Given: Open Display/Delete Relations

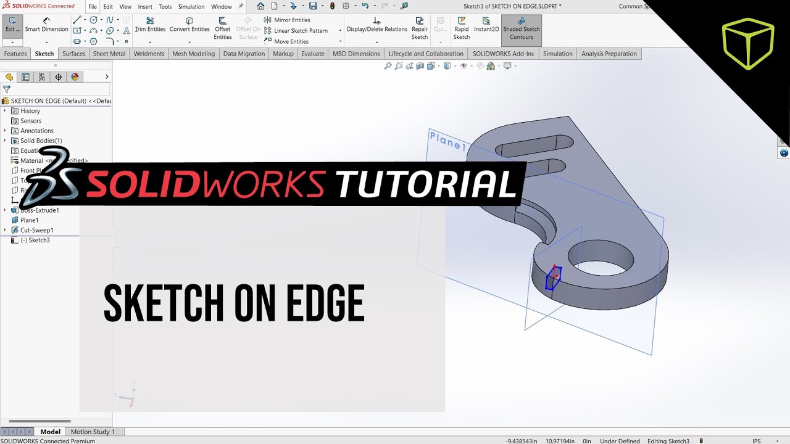Looking at the screenshot, I should point(376,25).
